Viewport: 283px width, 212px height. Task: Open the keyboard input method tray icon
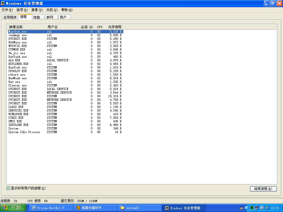tap(242, 208)
